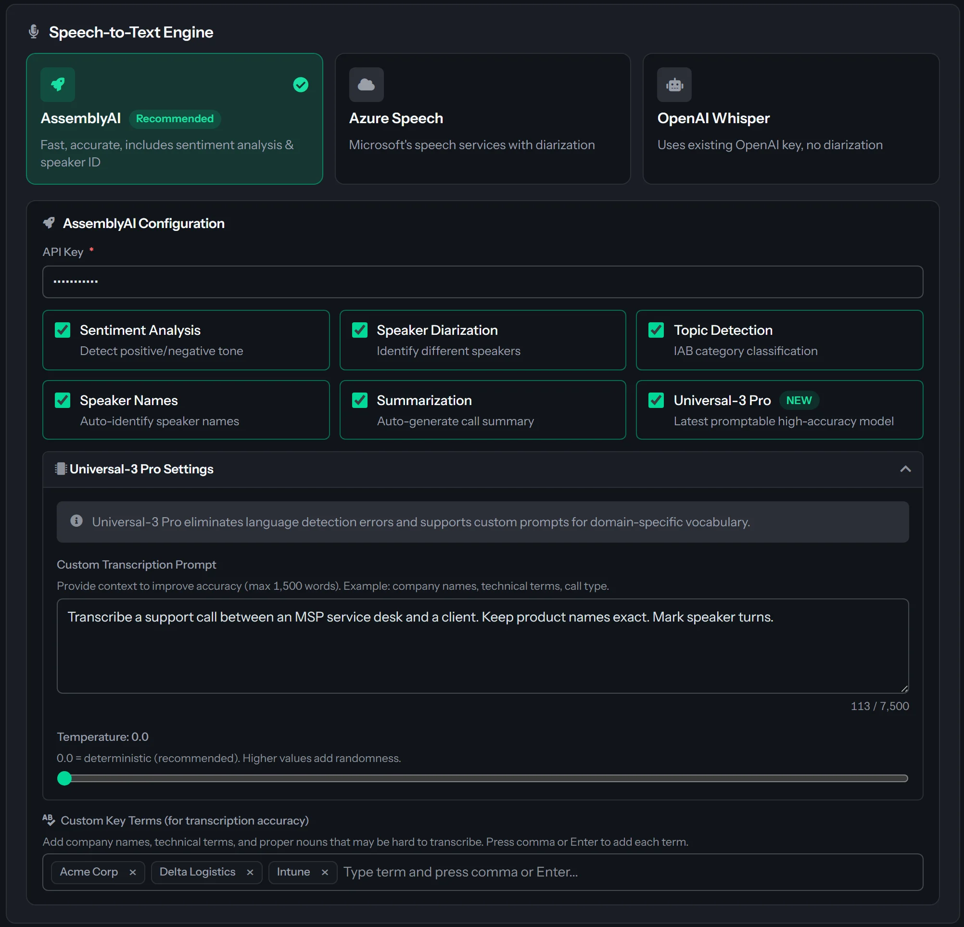The width and height of the screenshot is (964, 927).
Task: Click the microphone icon beside Speech-to-Text Engine
Action: coord(34,32)
